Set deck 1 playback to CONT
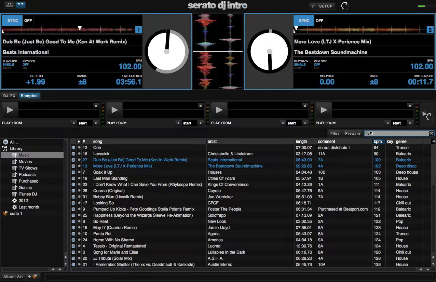This screenshot has width=436, height=282. (7, 68)
